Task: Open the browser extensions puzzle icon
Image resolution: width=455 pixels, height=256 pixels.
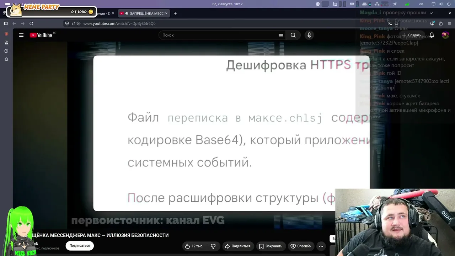Action: pos(441,23)
